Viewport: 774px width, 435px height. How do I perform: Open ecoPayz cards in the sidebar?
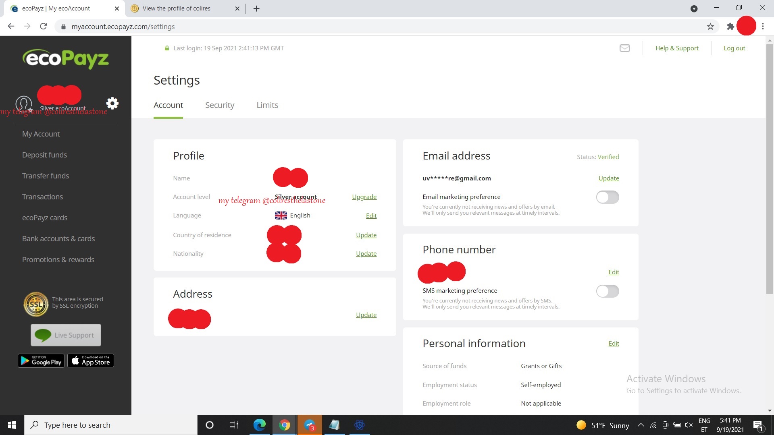pyautogui.click(x=45, y=218)
